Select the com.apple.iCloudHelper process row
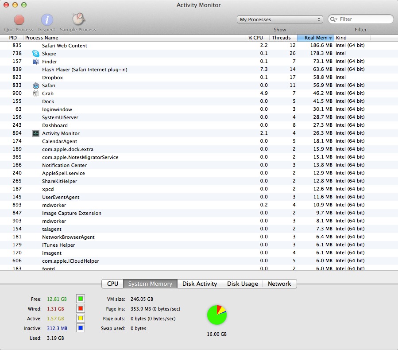The height and width of the screenshot is (350, 398). [x=199, y=261]
